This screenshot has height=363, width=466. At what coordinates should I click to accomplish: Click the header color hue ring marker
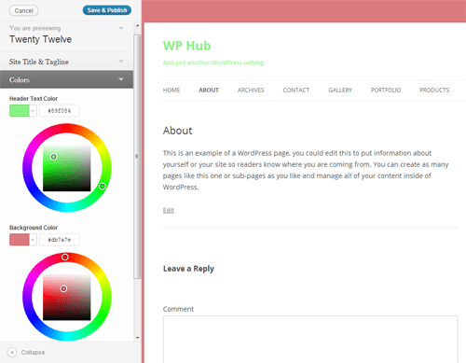(x=103, y=186)
